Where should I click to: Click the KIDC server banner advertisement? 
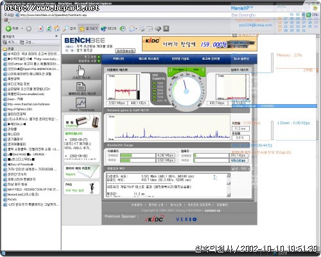[x=200, y=44]
